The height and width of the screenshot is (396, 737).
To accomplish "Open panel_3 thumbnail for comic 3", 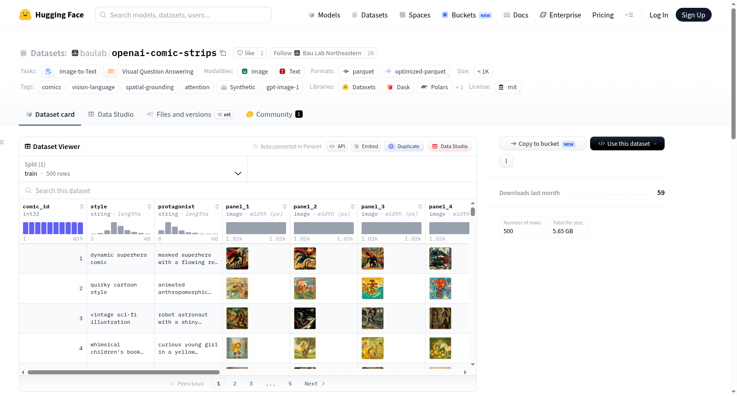I will point(373,318).
